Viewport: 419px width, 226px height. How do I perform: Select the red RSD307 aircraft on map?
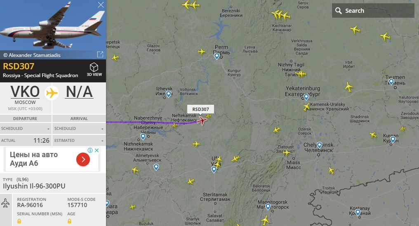[x=202, y=121]
